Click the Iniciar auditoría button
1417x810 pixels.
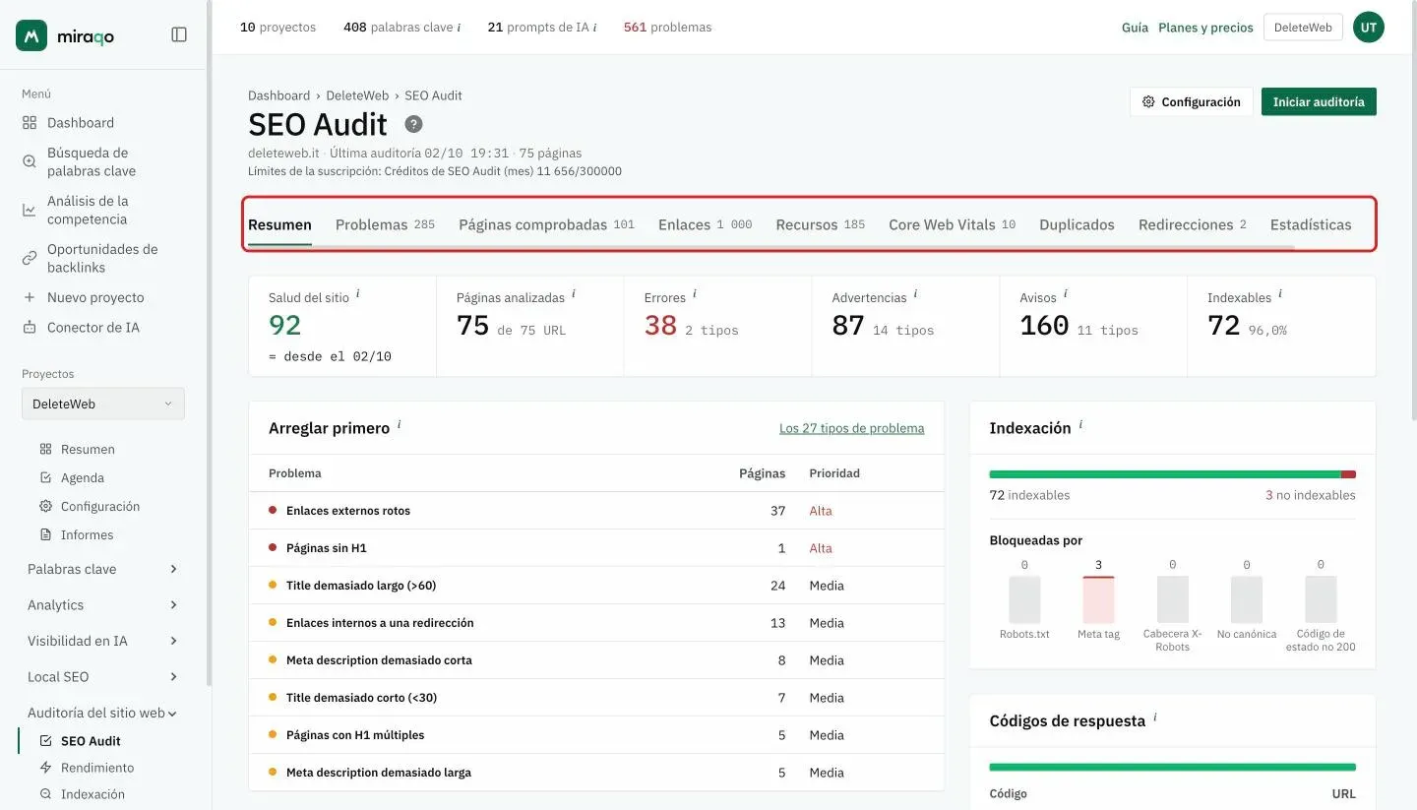(1319, 101)
